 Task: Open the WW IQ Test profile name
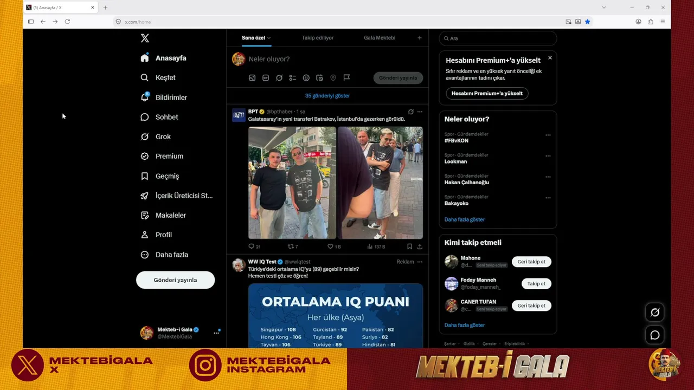point(262,262)
